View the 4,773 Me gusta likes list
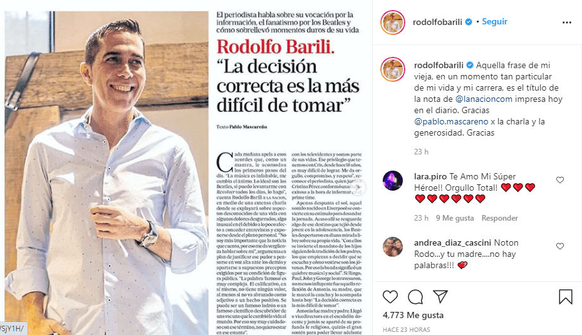The image size is (582, 335). click(413, 316)
